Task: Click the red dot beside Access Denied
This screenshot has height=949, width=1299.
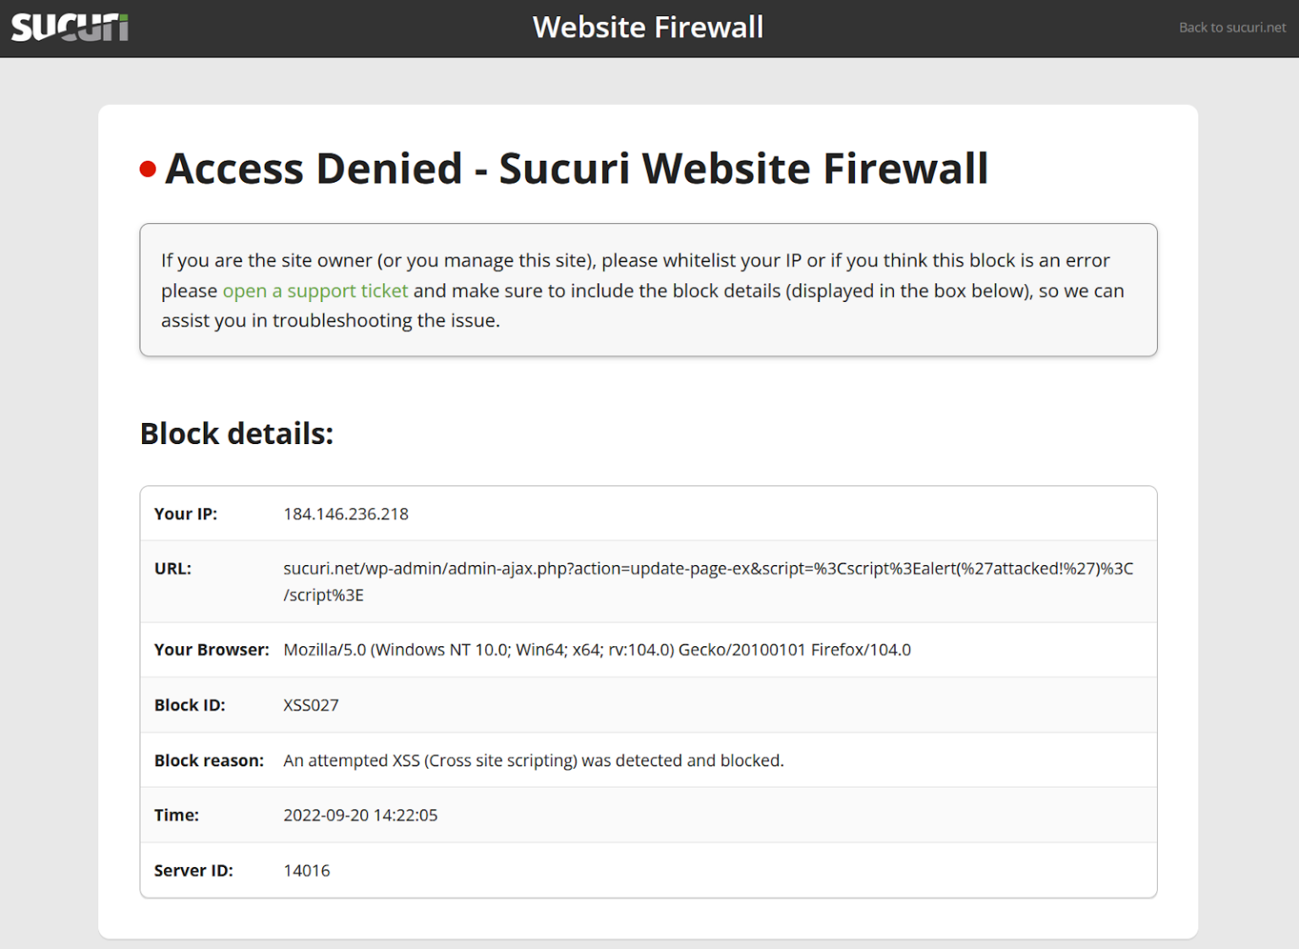Action: point(147,170)
